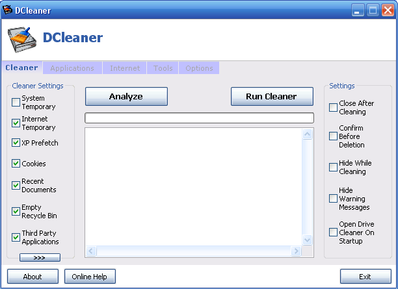Uncheck Empty Recycle Bin
Screen dimensions: 398x289
[x=16, y=211]
